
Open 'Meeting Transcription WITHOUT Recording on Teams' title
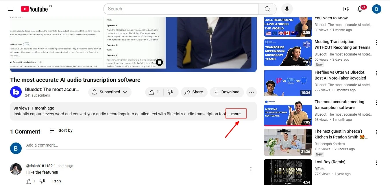[343, 45]
